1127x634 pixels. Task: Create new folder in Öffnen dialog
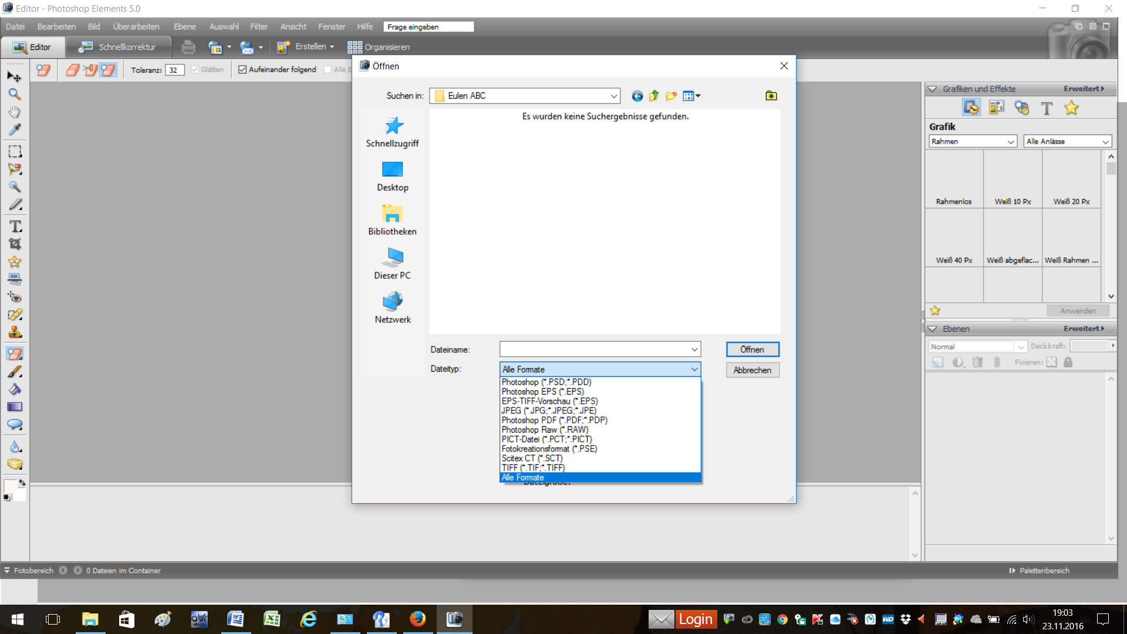(x=671, y=96)
